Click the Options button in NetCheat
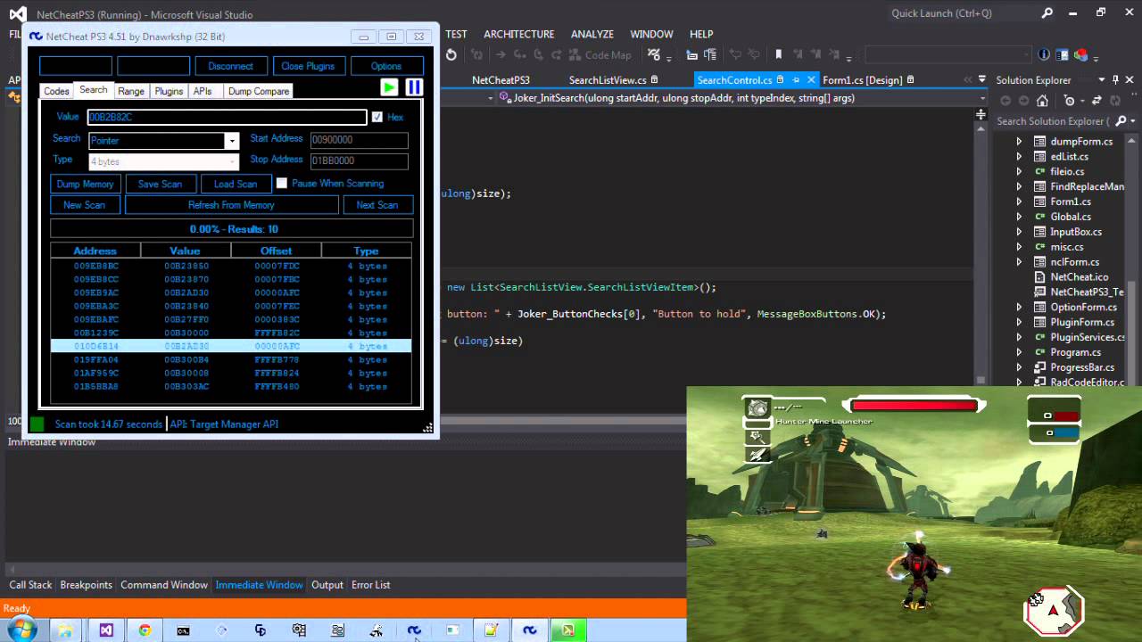Screen dimensions: 1142x642 coord(385,66)
